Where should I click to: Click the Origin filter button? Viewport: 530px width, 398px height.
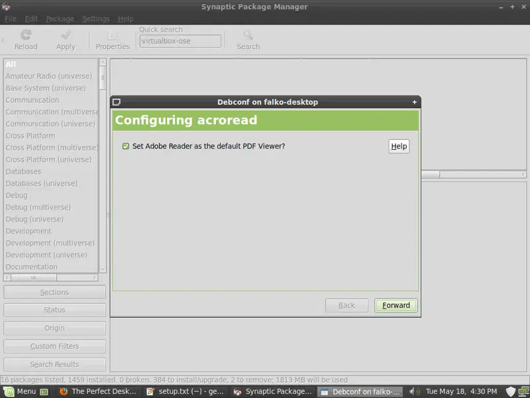[54, 328]
